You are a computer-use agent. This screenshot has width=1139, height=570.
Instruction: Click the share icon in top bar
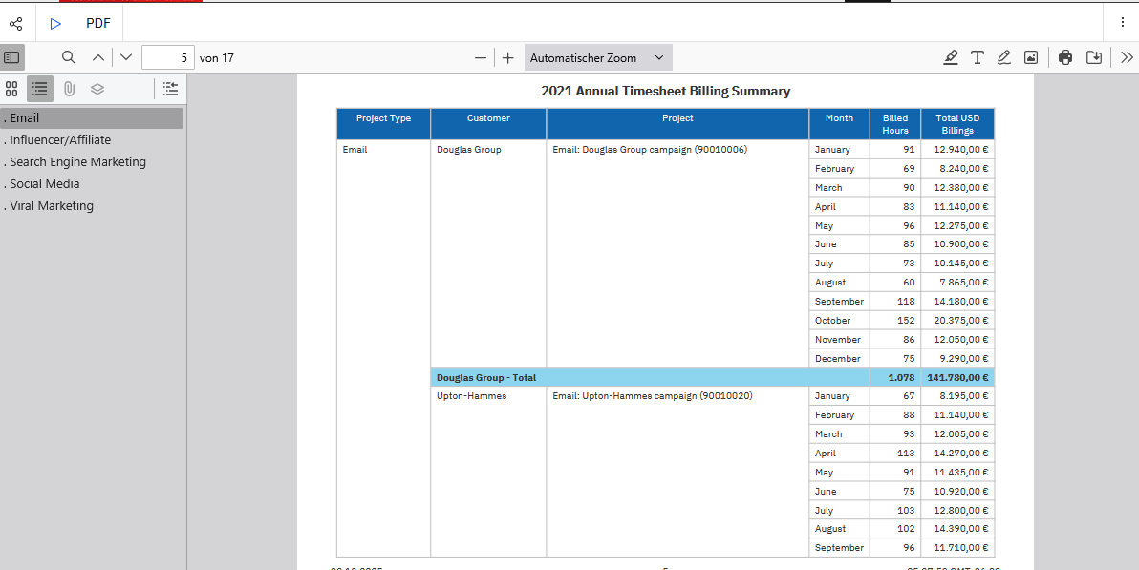pyautogui.click(x=16, y=23)
